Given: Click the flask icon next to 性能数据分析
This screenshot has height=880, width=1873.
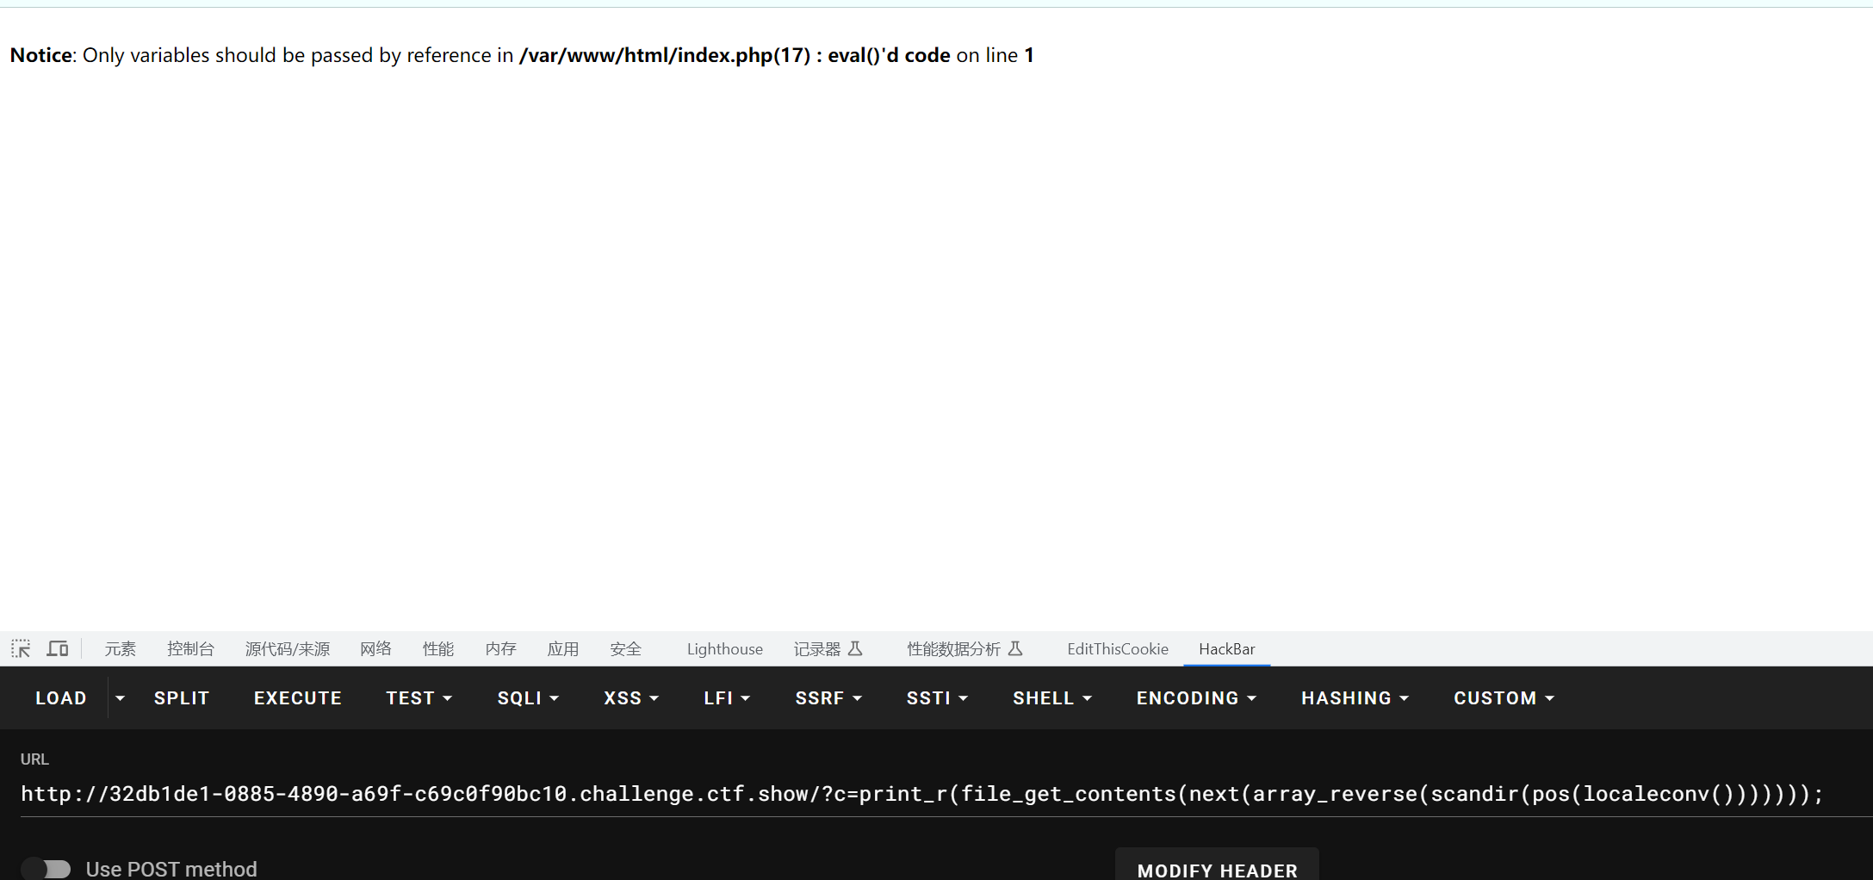Looking at the screenshot, I should click(1015, 648).
